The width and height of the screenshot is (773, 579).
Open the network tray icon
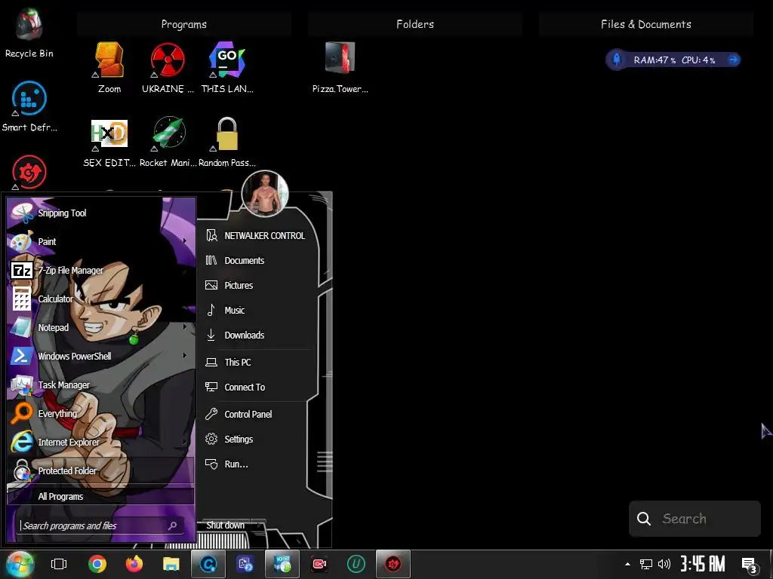[x=646, y=564]
